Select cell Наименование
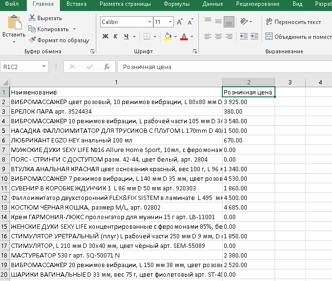 116,92
